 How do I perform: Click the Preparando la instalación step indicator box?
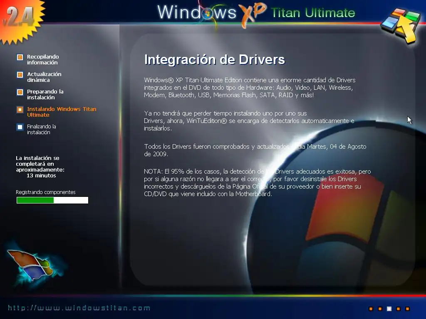pos(20,92)
